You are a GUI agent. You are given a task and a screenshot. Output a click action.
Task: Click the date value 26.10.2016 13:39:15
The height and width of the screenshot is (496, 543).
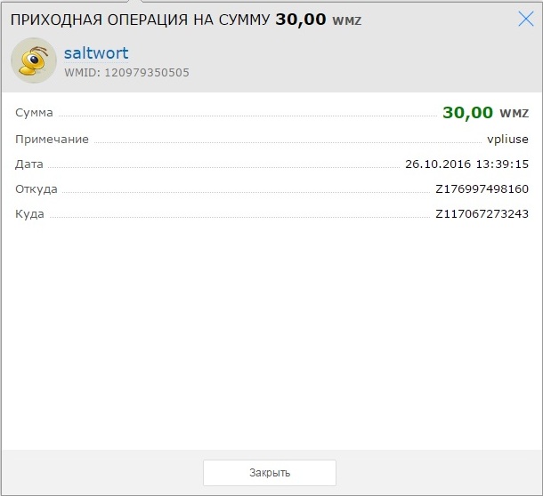pyautogui.click(x=466, y=164)
